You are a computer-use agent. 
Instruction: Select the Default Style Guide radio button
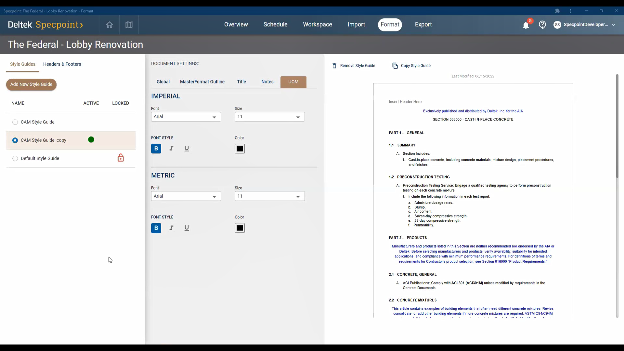coord(15,159)
